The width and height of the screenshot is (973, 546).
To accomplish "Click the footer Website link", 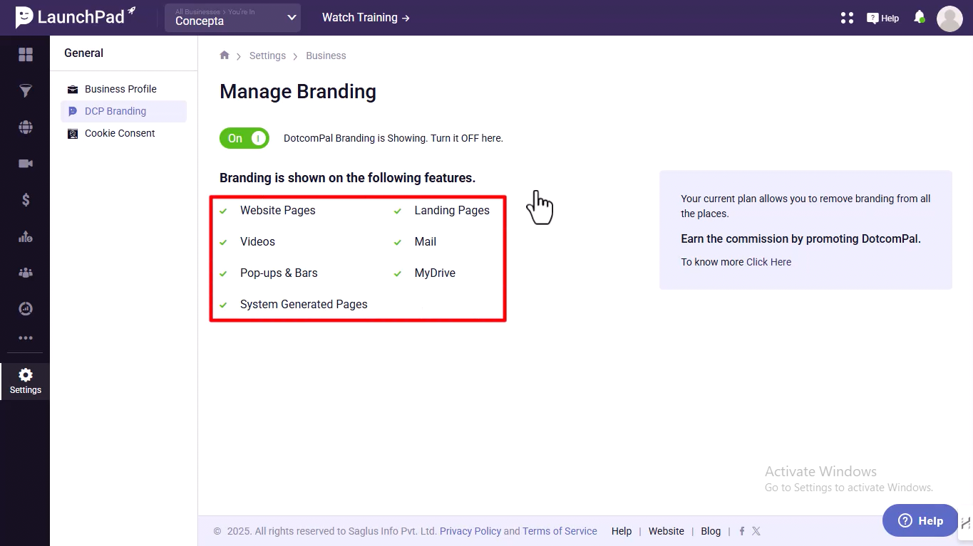I will [666, 531].
